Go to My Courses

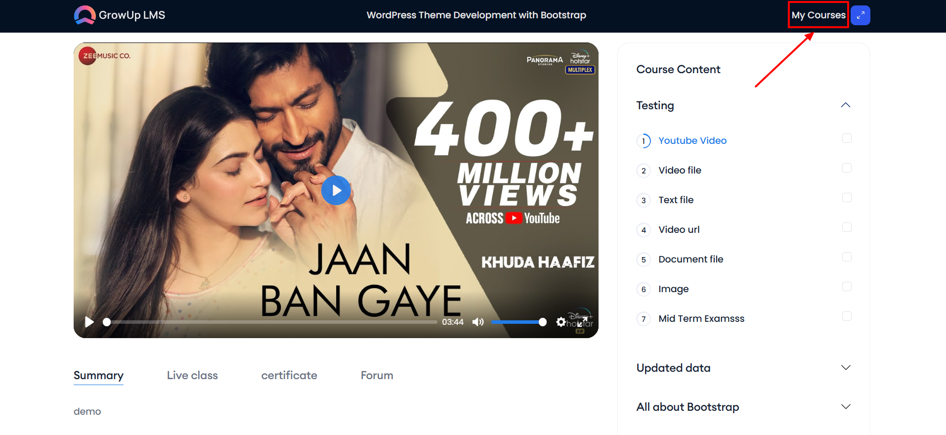(x=818, y=15)
